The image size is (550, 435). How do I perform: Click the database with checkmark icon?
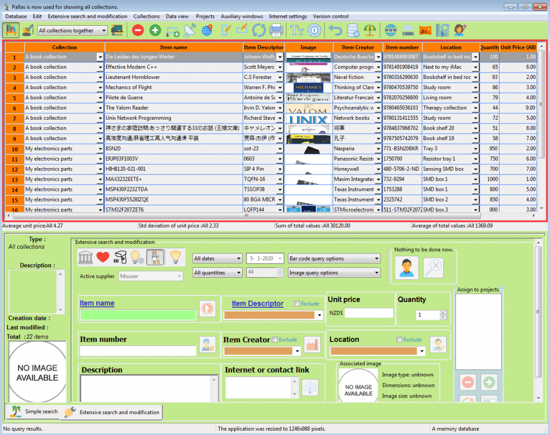tap(353, 30)
